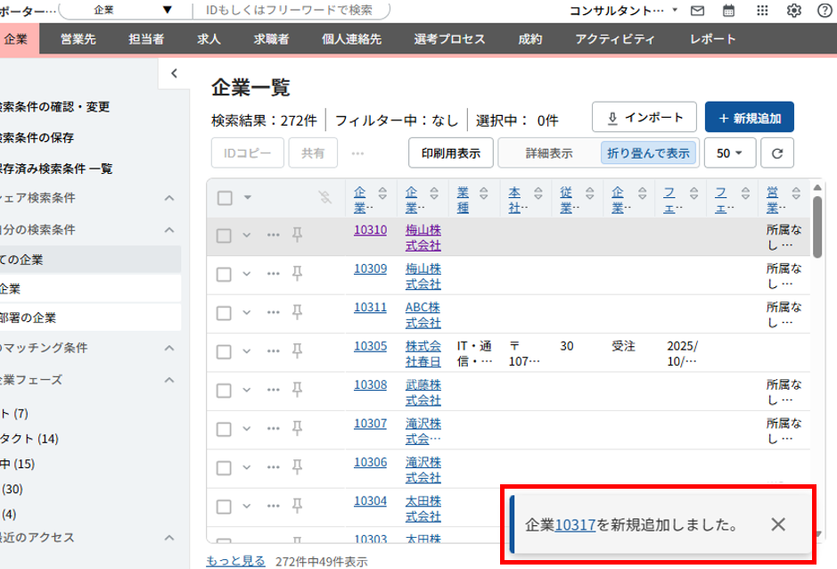Collapse the left sidebar with chevron arrow
The image size is (837, 569).
pos(175,74)
